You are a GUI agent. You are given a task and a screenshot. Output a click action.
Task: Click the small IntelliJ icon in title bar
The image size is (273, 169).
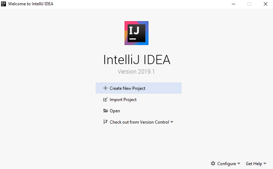[4, 4]
